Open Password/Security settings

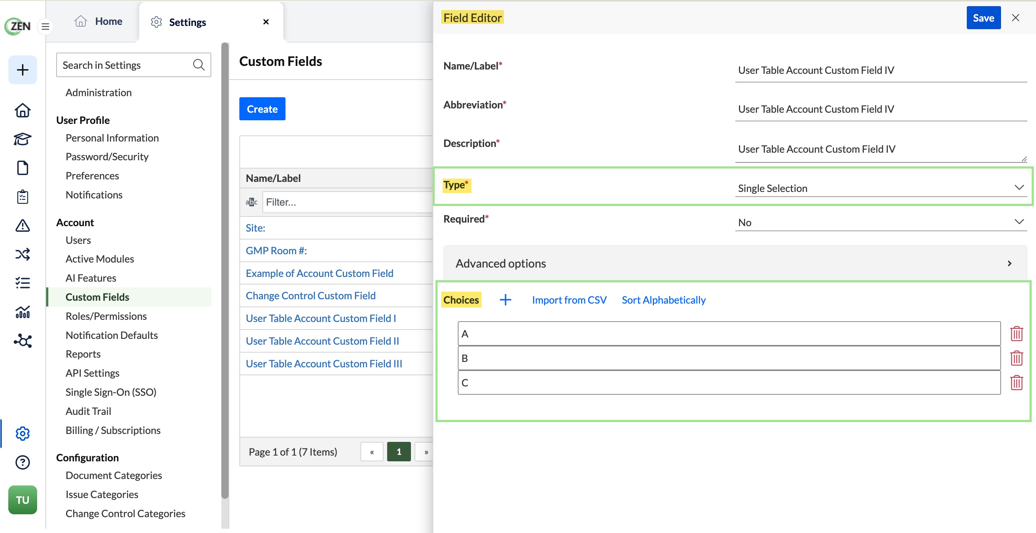point(107,157)
